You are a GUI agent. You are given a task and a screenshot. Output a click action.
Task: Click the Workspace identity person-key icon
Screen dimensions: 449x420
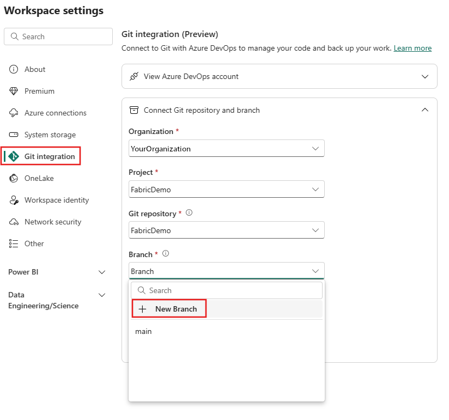point(14,200)
